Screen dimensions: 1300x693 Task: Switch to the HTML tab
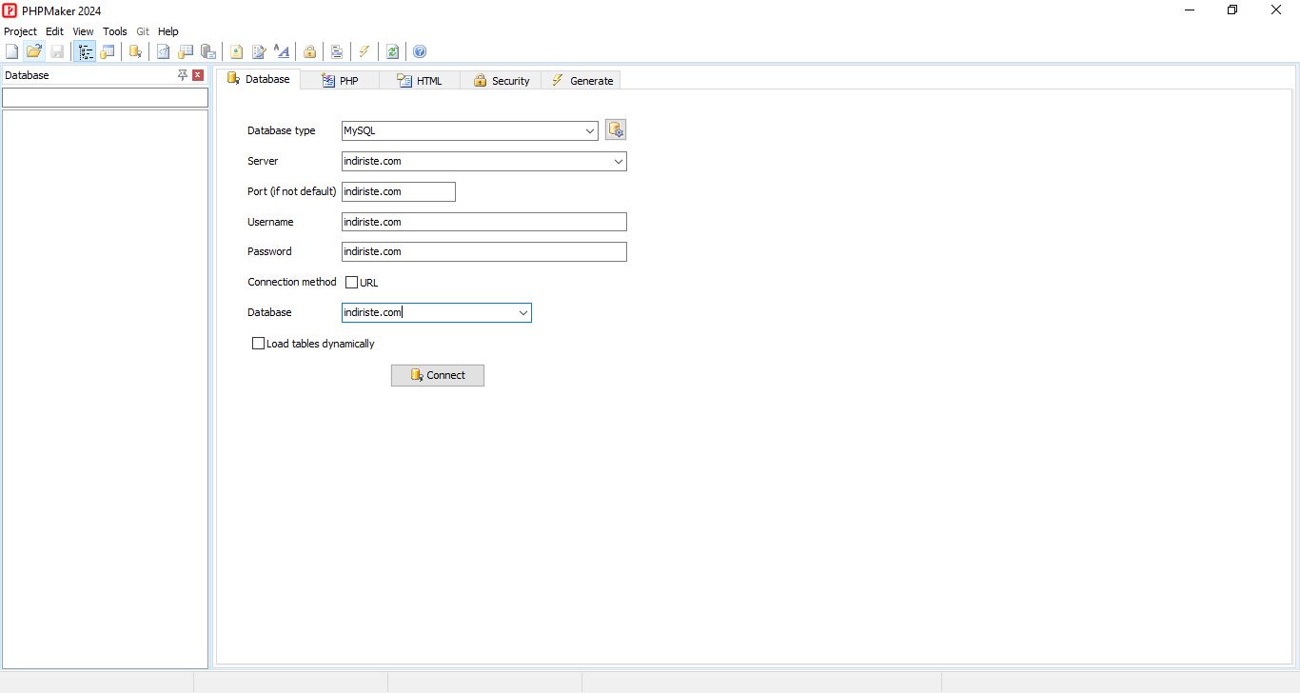(x=420, y=81)
